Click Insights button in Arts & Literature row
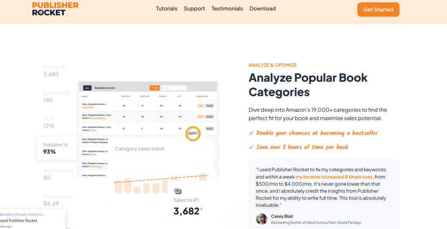This screenshot has height=229, width=447. tap(200, 105)
